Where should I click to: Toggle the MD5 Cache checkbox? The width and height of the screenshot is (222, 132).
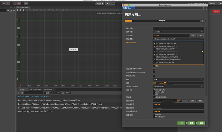tap(154, 76)
